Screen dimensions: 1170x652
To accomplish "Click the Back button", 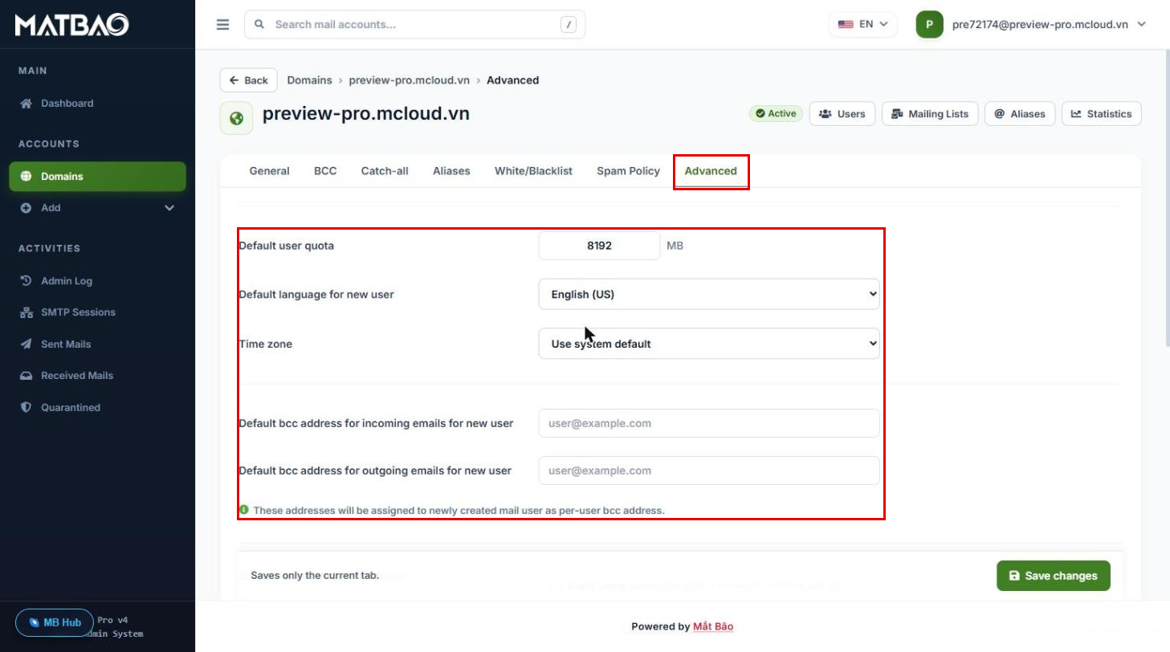I will (249, 80).
